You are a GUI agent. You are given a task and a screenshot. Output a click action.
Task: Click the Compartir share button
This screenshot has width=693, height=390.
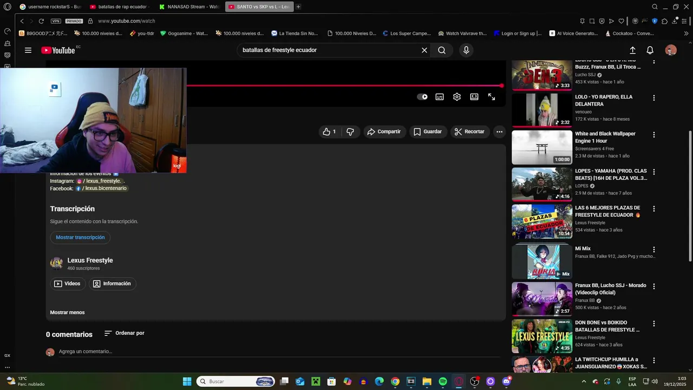[384, 132]
